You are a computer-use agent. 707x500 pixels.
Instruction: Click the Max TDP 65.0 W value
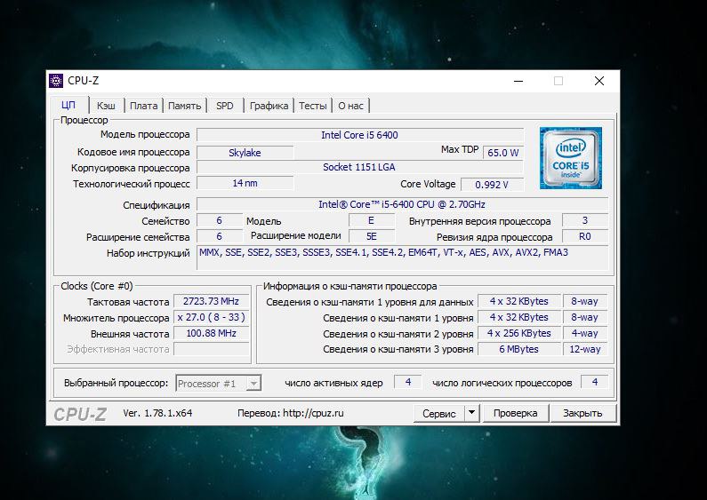tap(503, 152)
